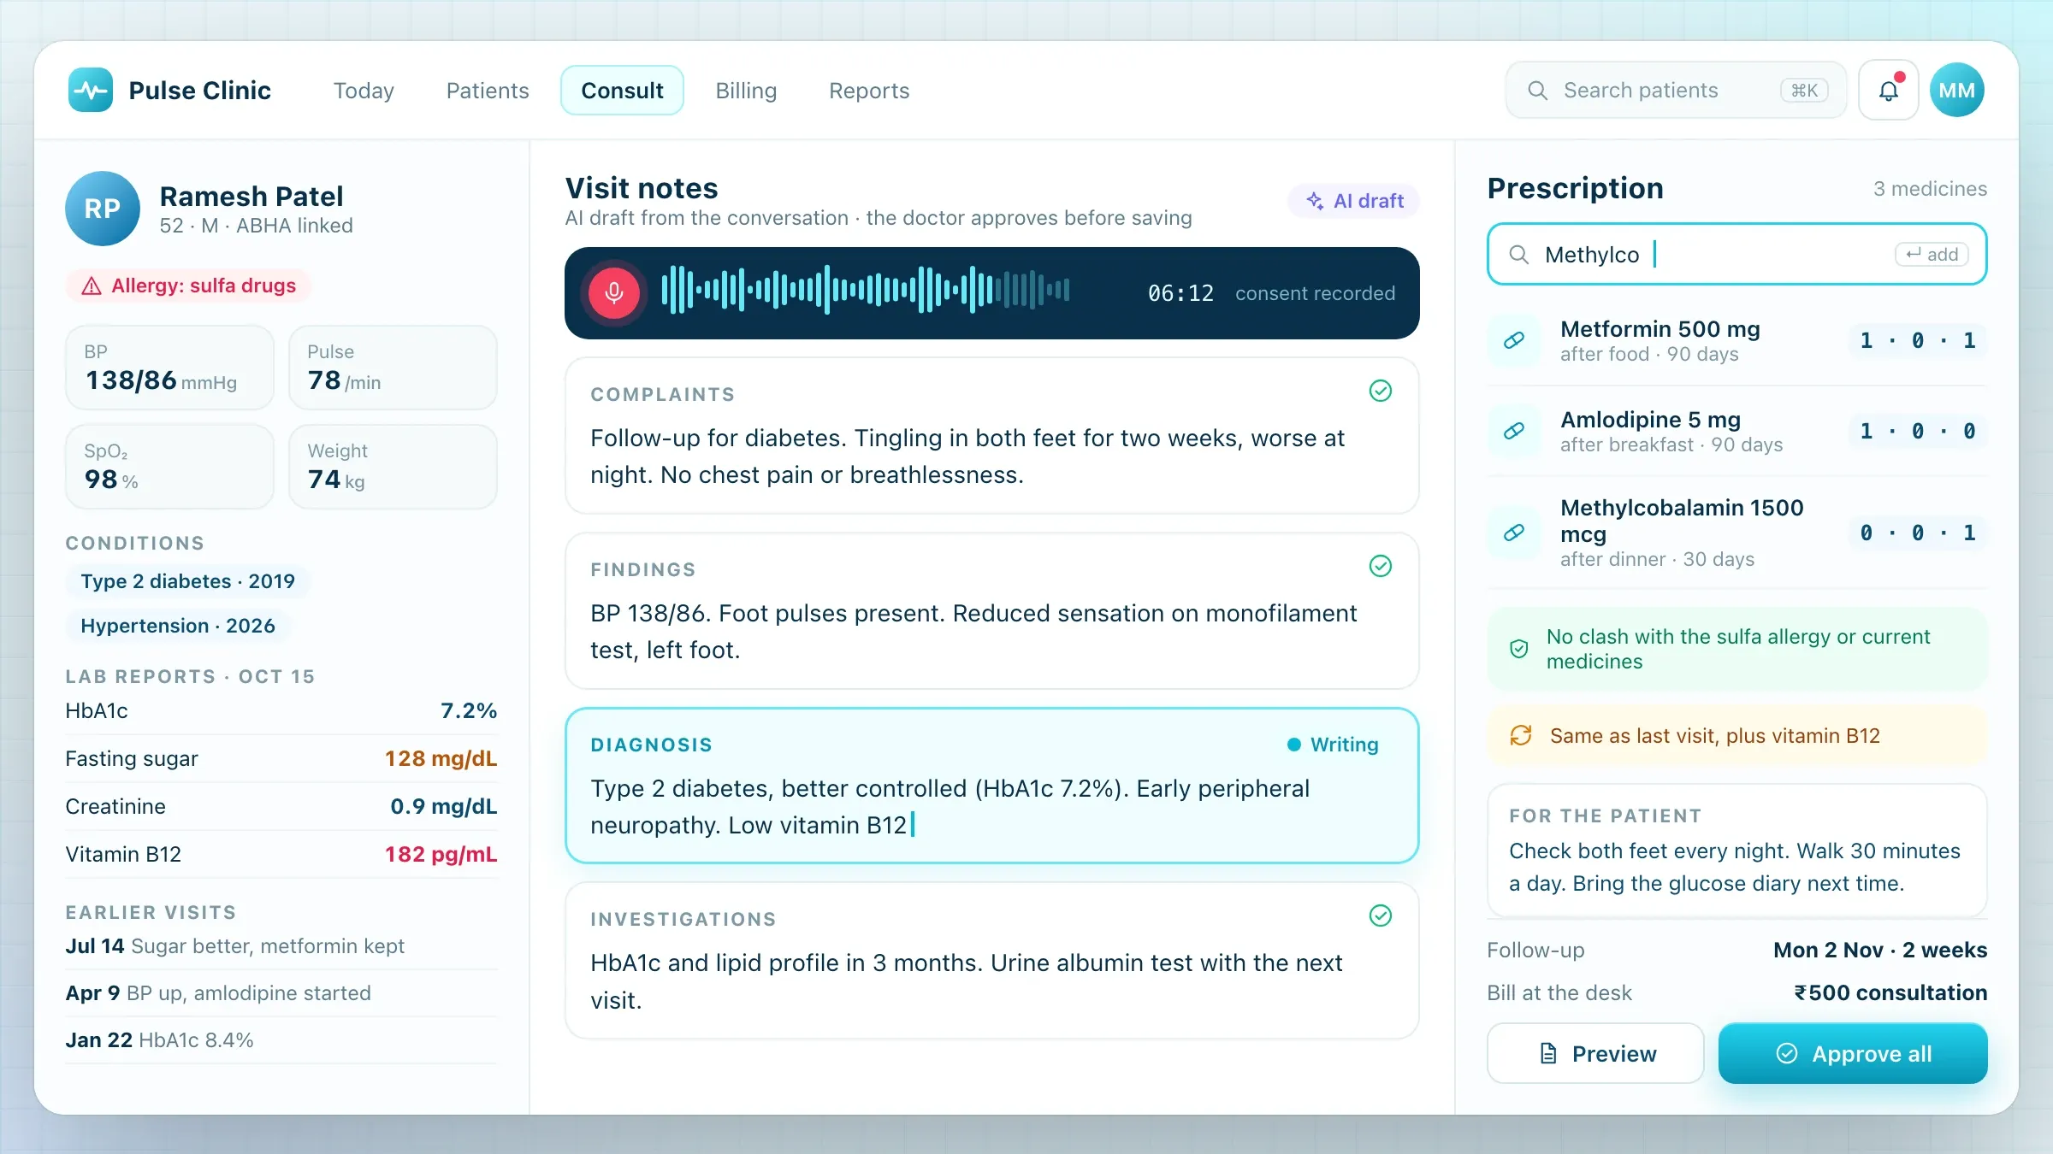Select the Consult tab

pyautogui.click(x=622, y=91)
